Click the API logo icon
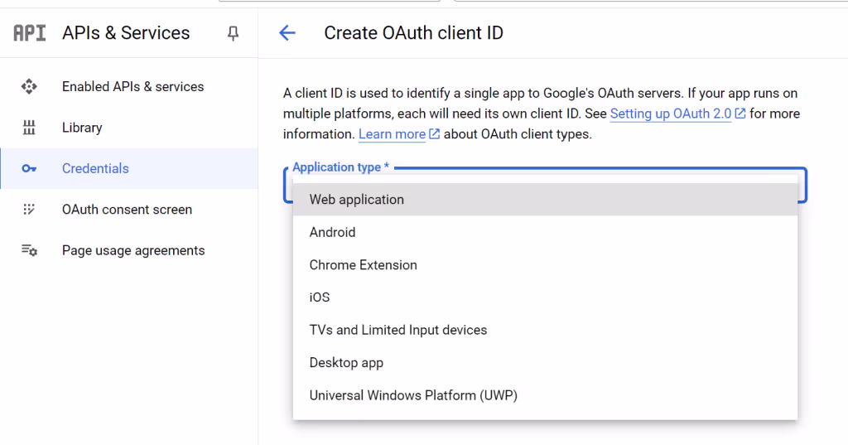The image size is (848, 445). 30,33
